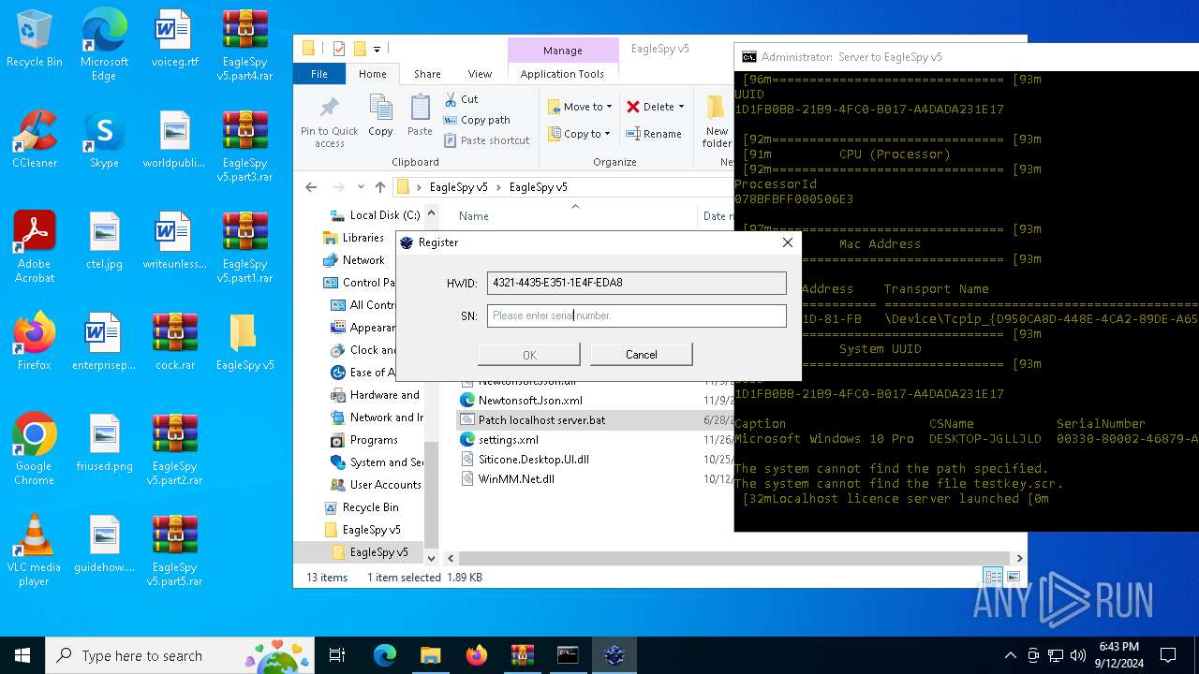Select cock.rar archive on desktop
The width and height of the screenshot is (1199, 674).
[x=174, y=341]
